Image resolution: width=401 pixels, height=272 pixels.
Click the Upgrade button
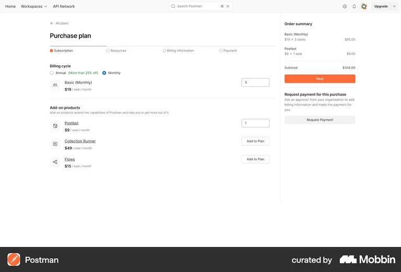coord(381,6)
